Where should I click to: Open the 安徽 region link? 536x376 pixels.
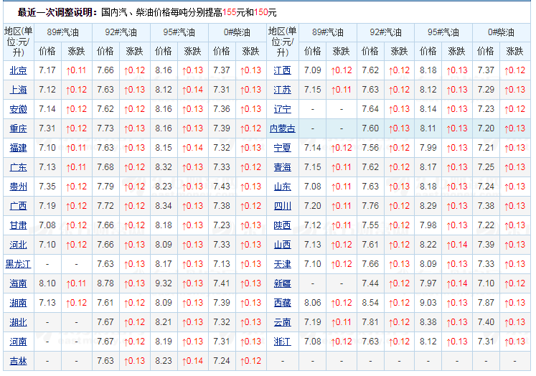(18, 109)
